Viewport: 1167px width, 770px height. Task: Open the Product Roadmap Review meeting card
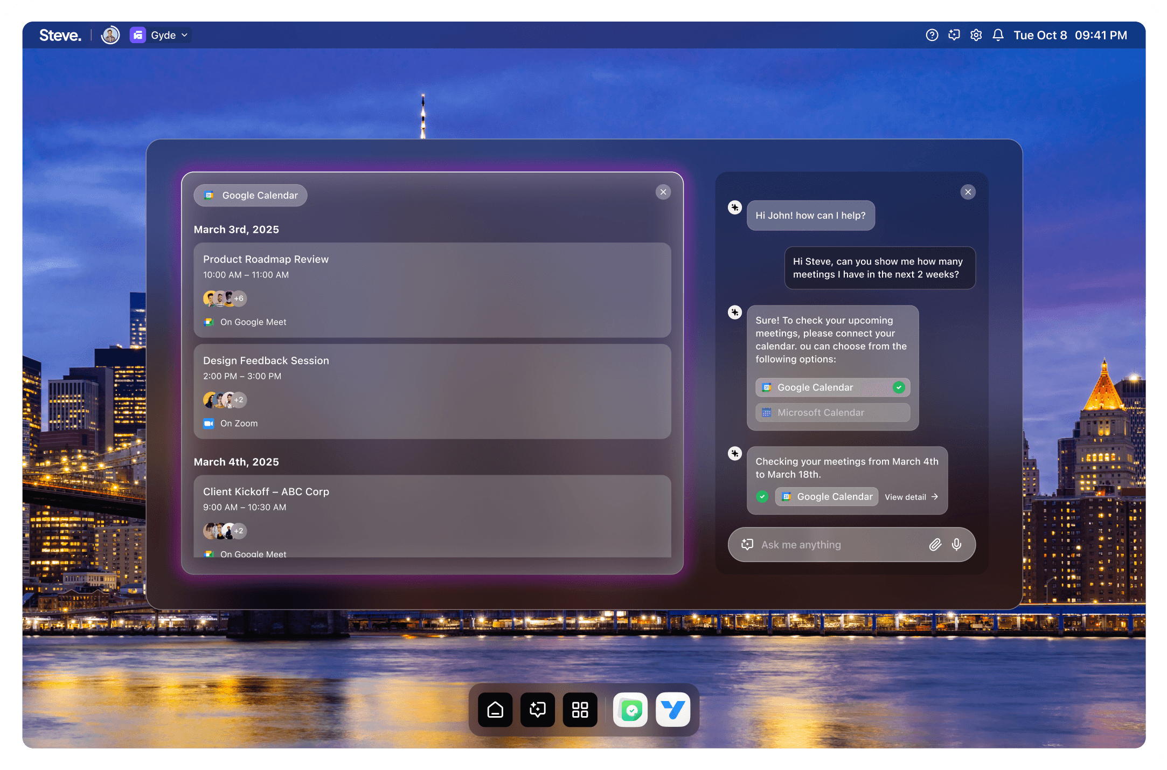click(432, 290)
